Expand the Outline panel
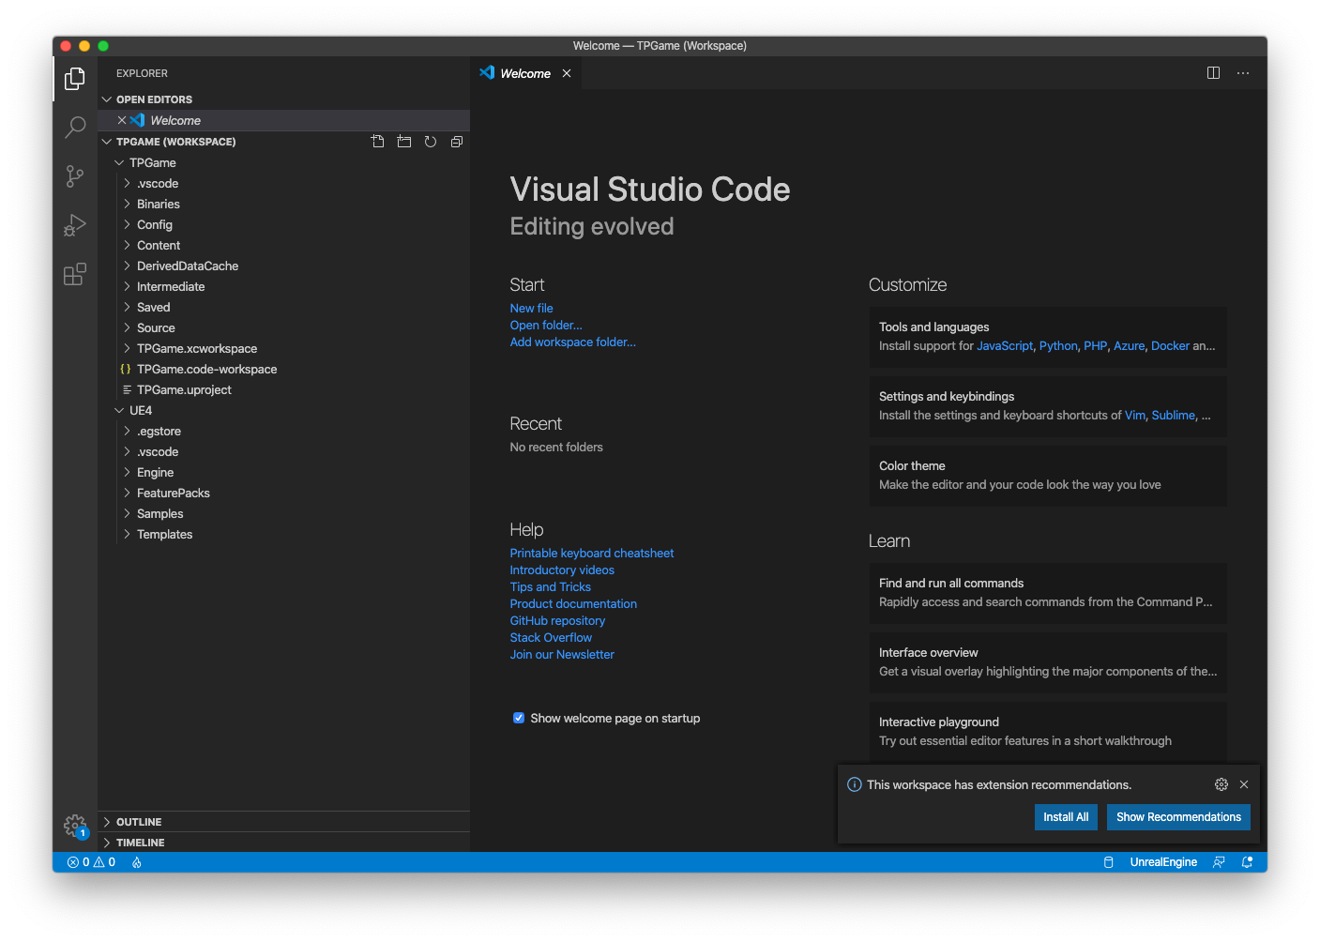Image resolution: width=1320 pixels, height=942 pixels. (x=283, y=822)
